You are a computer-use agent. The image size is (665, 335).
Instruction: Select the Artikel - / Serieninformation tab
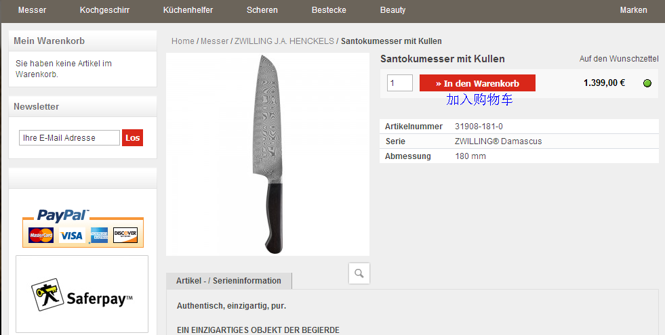(228, 281)
